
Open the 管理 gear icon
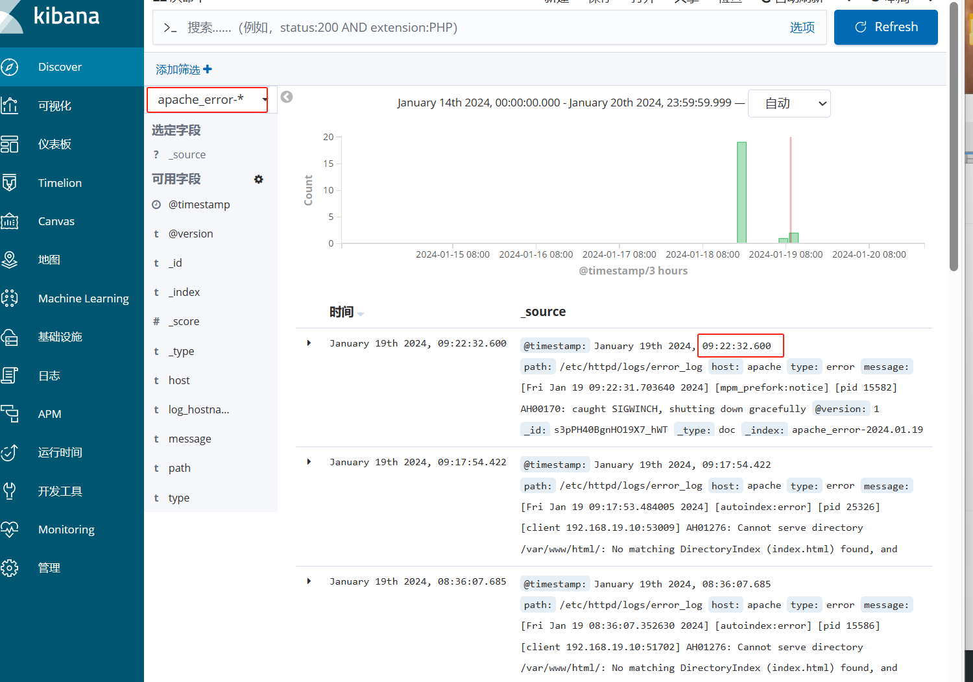pos(9,568)
